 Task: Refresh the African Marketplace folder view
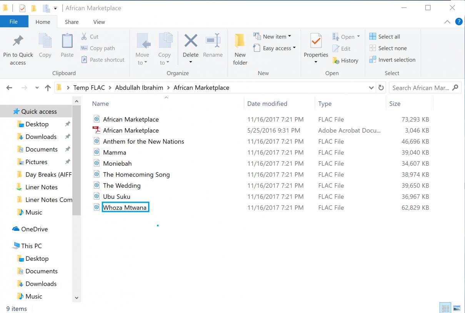381,88
